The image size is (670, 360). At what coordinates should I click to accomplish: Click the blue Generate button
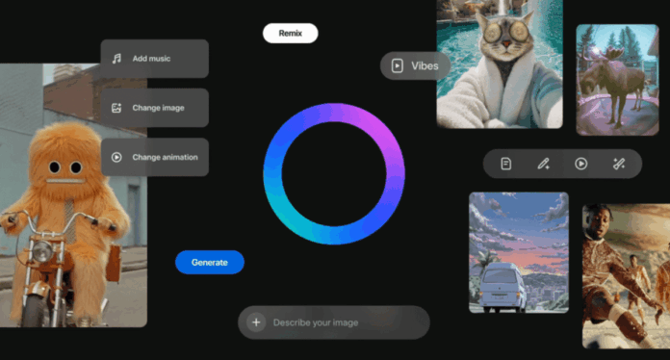[x=210, y=262]
